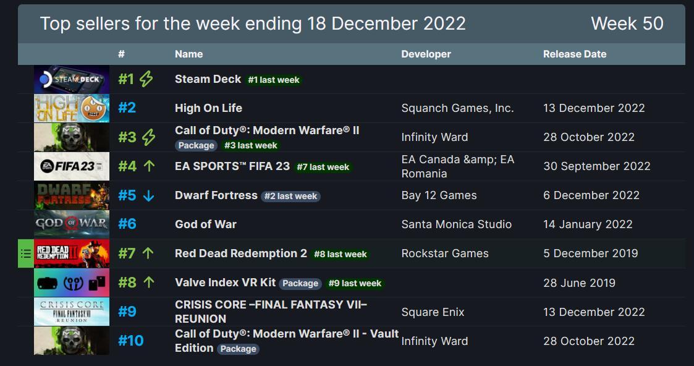The image size is (694, 366).
Task: Click the up arrow beside #7 rank
Action: click(x=148, y=253)
